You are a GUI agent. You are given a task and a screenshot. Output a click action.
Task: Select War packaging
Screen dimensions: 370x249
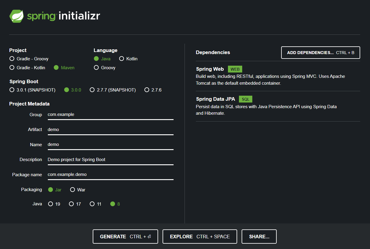[x=78, y=190]
